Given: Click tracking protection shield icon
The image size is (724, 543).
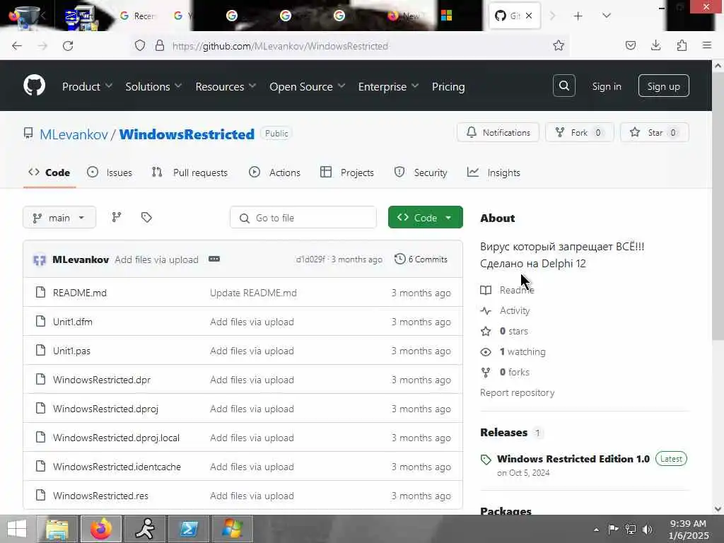Looking at the screenshot, I should tap(140, 46).
